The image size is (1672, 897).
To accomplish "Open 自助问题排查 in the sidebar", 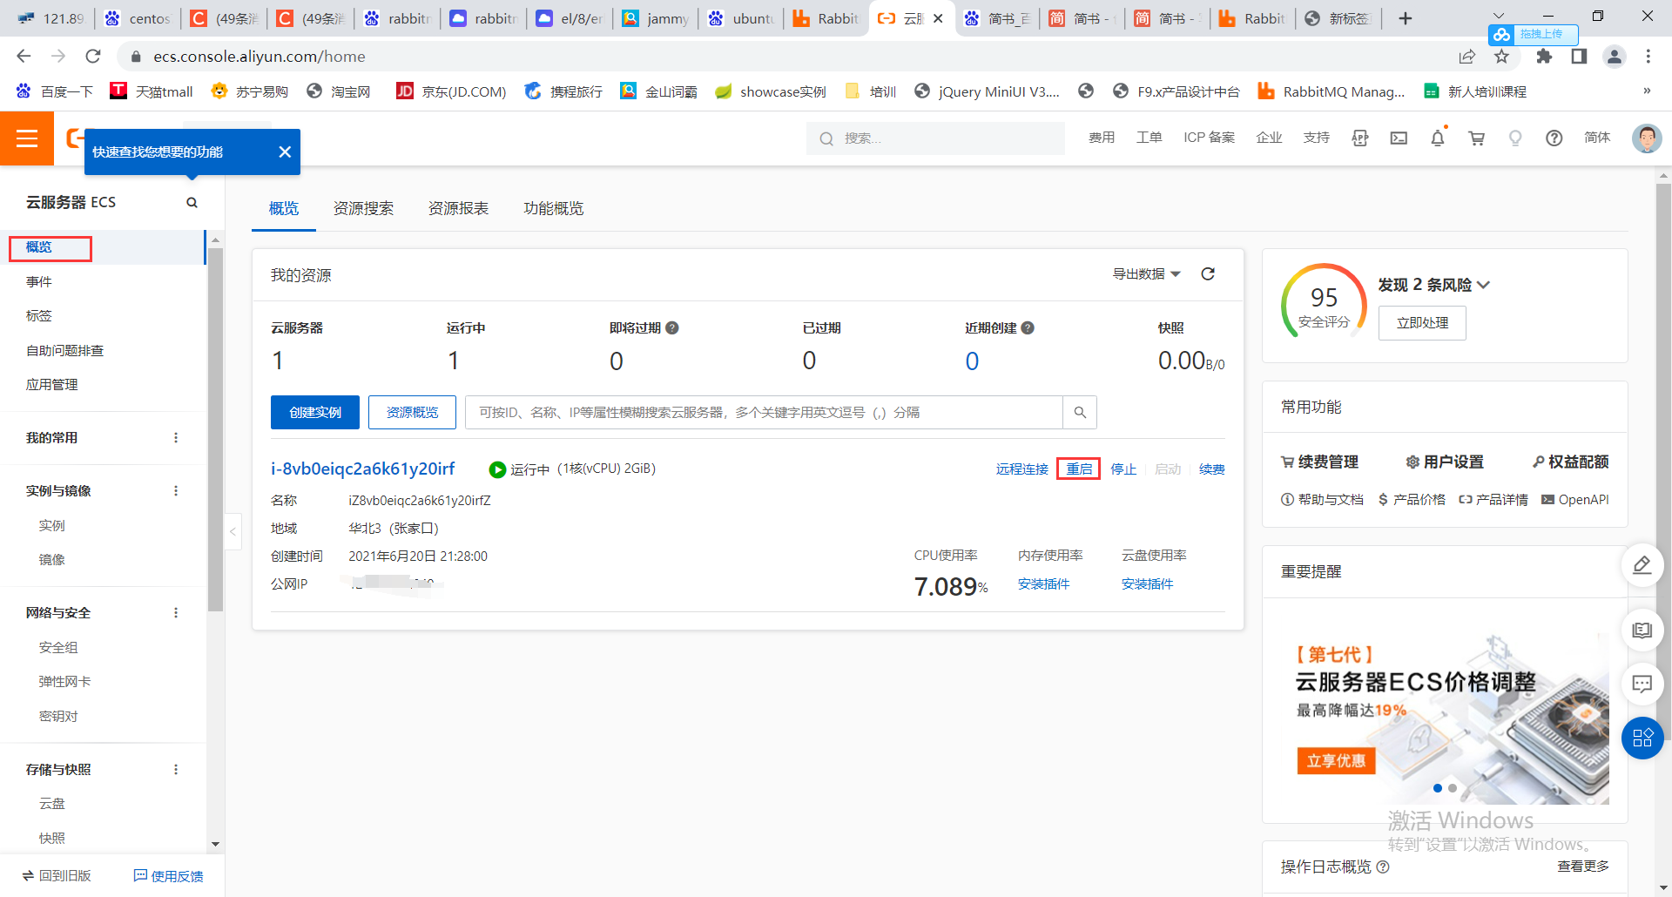I will click(64, 351).
